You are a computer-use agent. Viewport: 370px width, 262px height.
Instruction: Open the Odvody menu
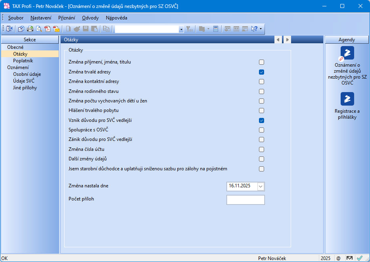pos(90,18)
